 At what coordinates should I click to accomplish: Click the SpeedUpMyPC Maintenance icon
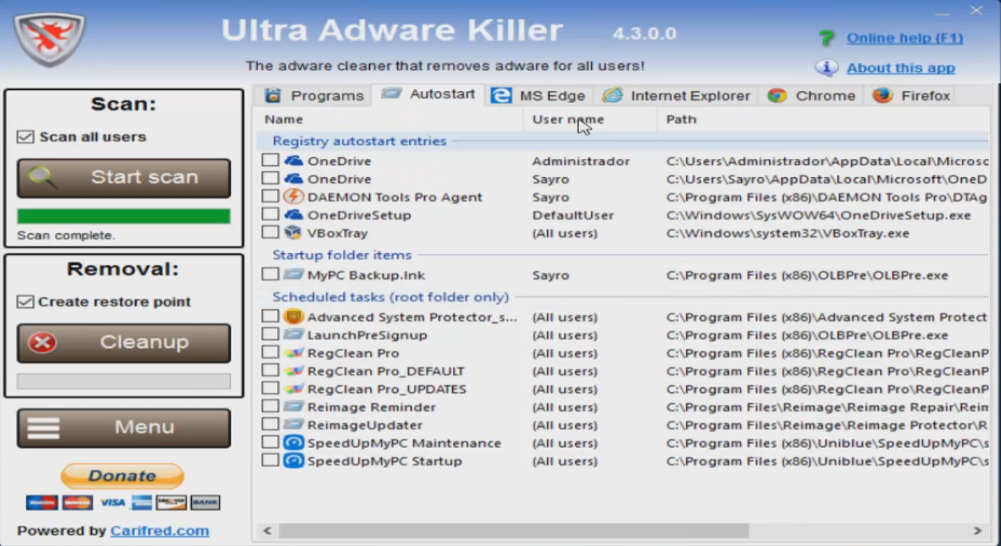293,443
